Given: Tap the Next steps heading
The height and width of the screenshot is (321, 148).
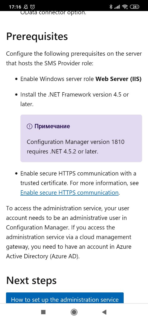Looking at the screenshot, I should click(31, 280).
